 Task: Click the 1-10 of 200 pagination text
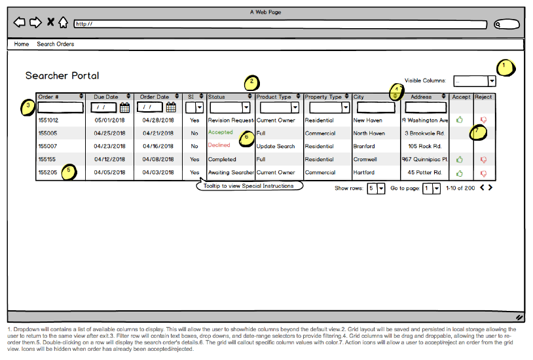pyautogui.click(x=460, y=188)
